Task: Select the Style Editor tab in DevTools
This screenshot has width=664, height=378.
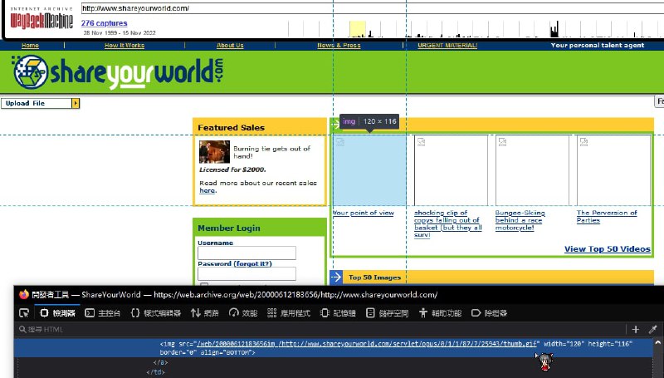Action: pyautogui.click(x=155, y=313)
